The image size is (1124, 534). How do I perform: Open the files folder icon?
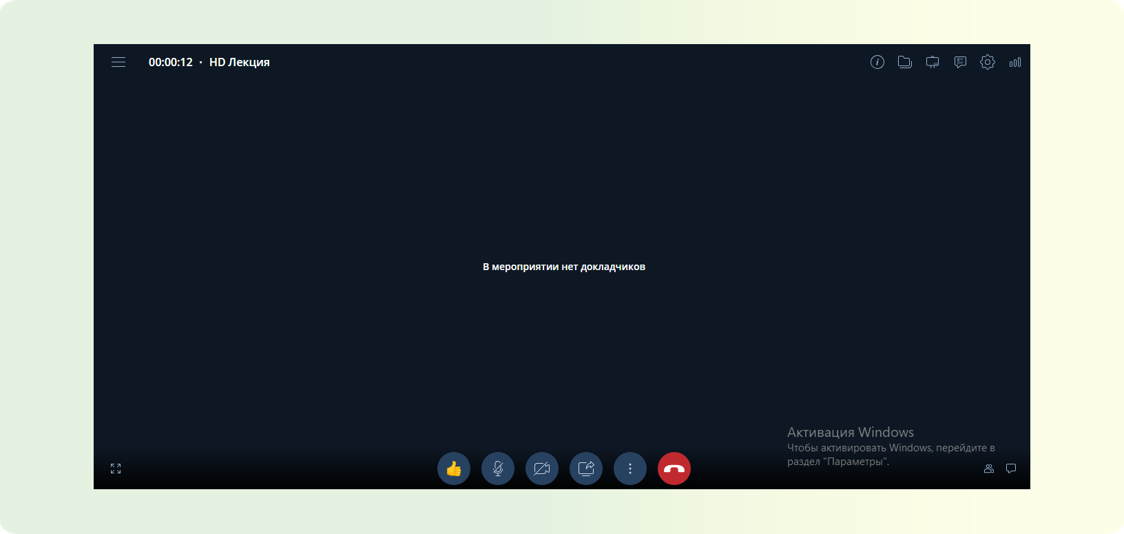tap(905, 62)
